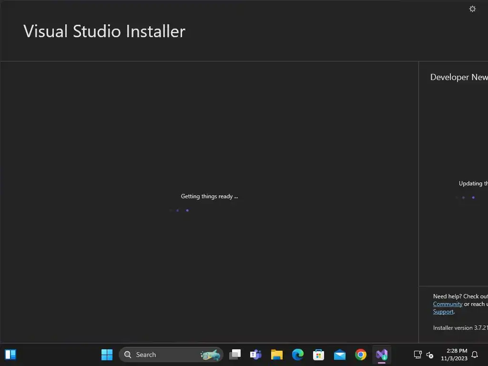Screen dimensions: 488x366
Task: Click the 'Need help? Check out' text
Action: pyautogui.click(x=460, y=296)
